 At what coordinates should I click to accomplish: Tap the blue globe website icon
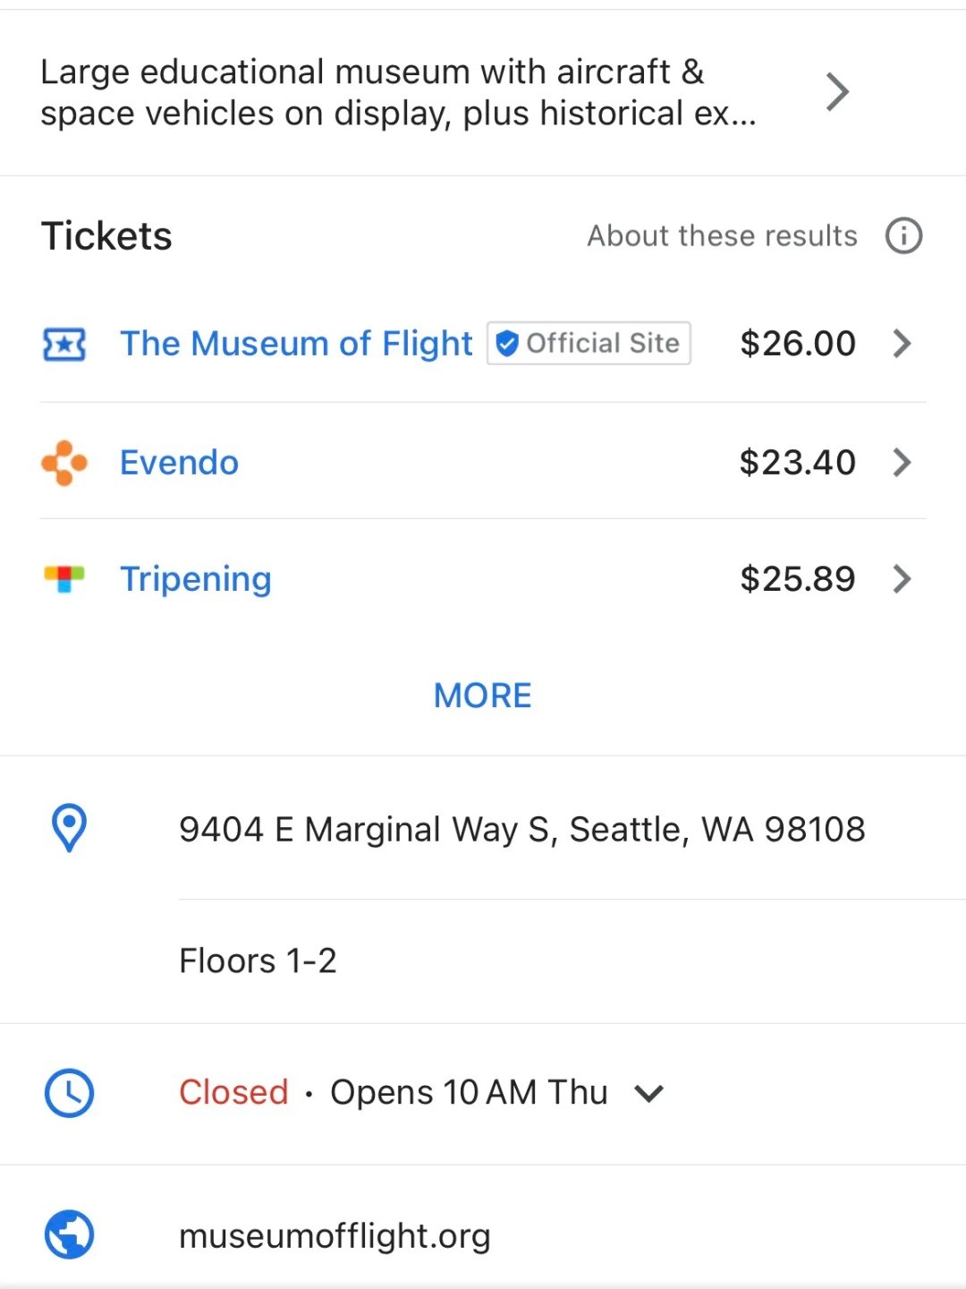[x=69, y=1234]
